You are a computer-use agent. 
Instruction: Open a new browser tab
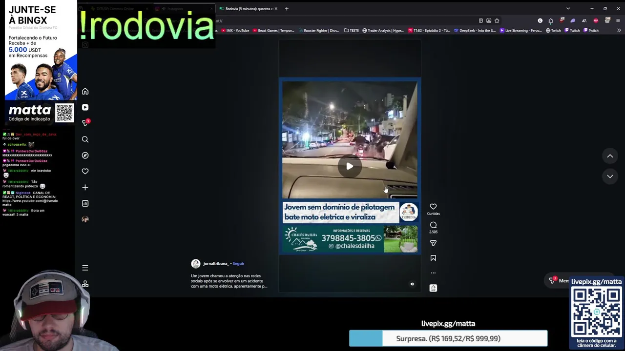coord(287,9)
